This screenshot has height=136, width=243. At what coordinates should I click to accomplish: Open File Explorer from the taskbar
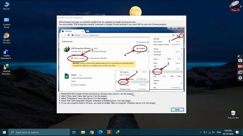click(83, 132)
